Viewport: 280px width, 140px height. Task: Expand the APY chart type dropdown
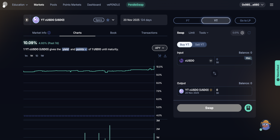(x=159, y=48)
